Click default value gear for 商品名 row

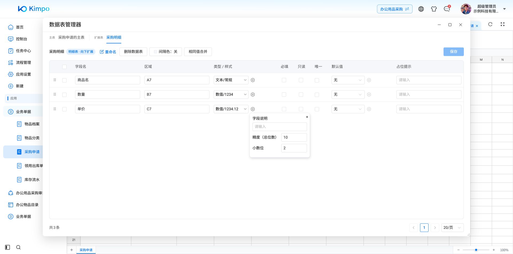[369, 80]
